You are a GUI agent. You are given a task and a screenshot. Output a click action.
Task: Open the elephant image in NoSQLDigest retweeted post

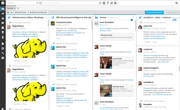click(30, 48)
